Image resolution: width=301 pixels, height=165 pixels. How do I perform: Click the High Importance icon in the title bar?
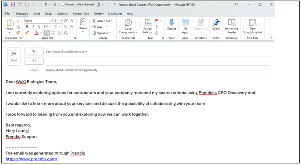pyautogui.click(x=108, y=4)
